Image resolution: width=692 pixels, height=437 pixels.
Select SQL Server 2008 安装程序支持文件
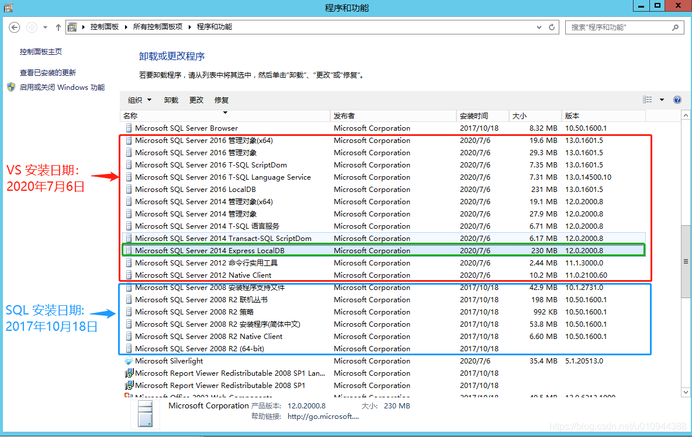pyautogui.click(x=383, y=288)
